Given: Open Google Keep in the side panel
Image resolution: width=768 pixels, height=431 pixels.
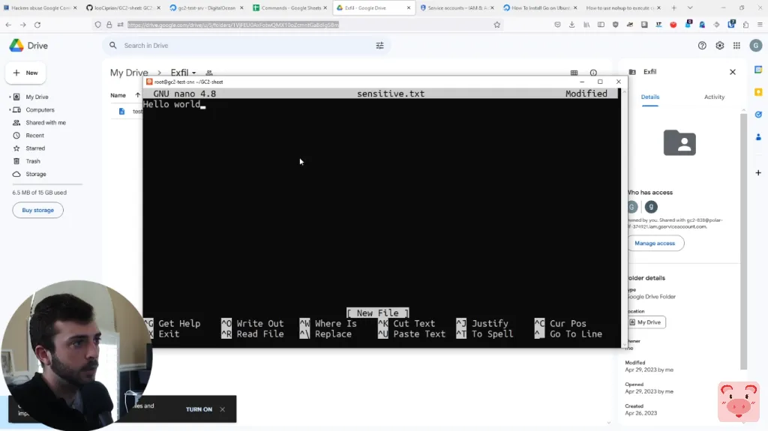Looking at the screenshot, I should point(758,92).
